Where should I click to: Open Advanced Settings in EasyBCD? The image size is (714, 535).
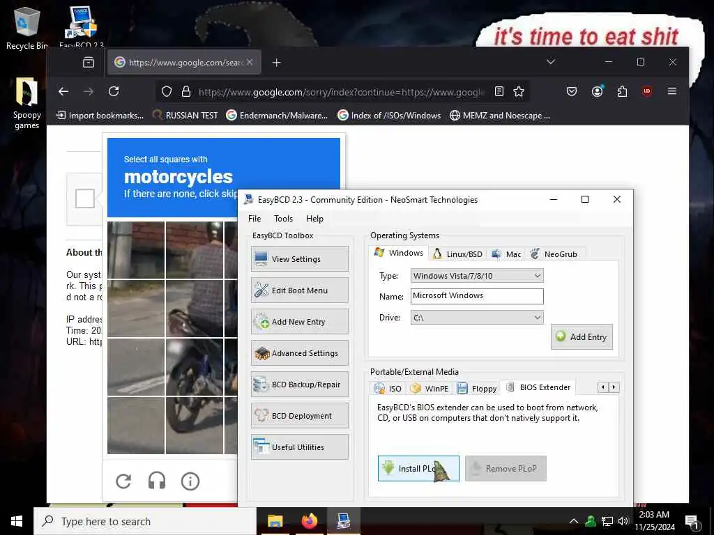point(300,353)
